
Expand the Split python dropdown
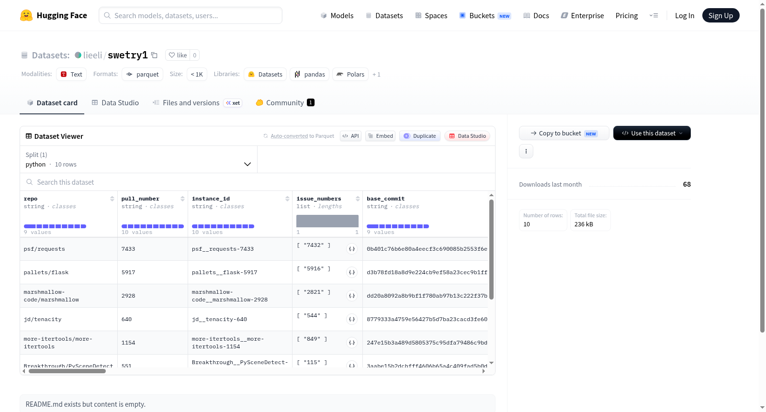[138, 159]
